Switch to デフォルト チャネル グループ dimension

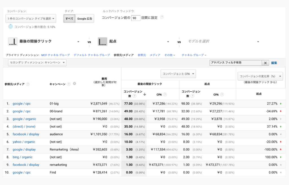pos(91,55)
